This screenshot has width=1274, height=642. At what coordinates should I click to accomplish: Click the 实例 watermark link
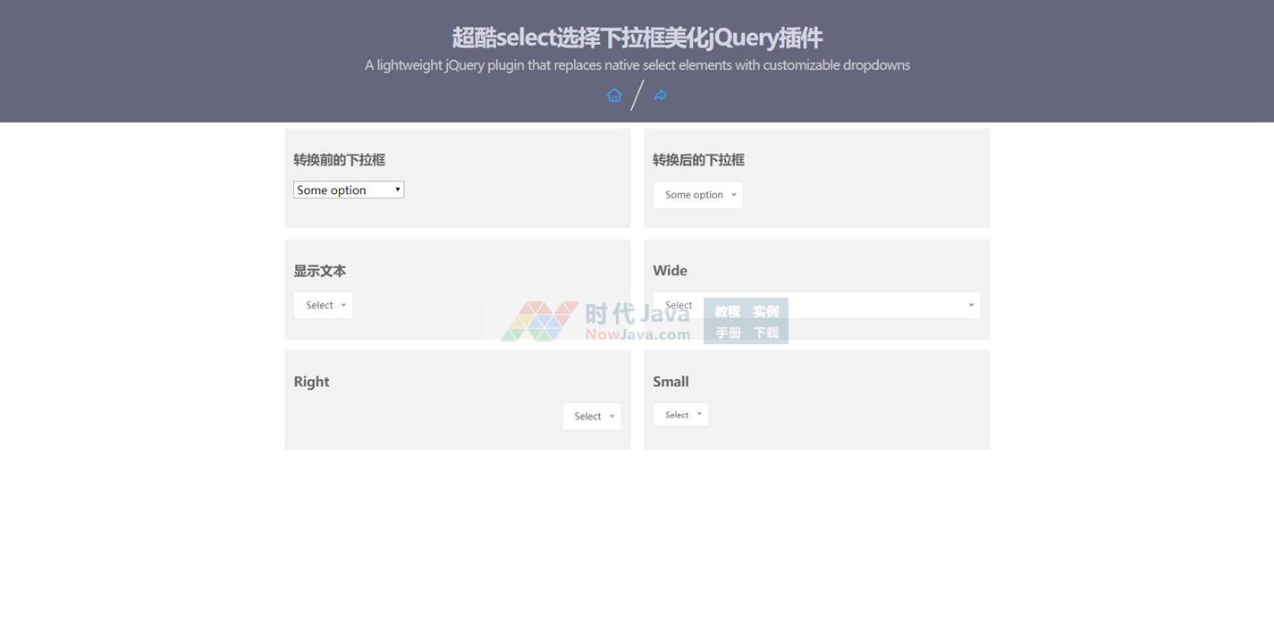pos(765,312)
